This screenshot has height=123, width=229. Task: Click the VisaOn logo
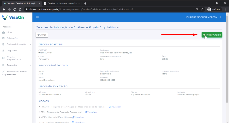pos(13,17)
